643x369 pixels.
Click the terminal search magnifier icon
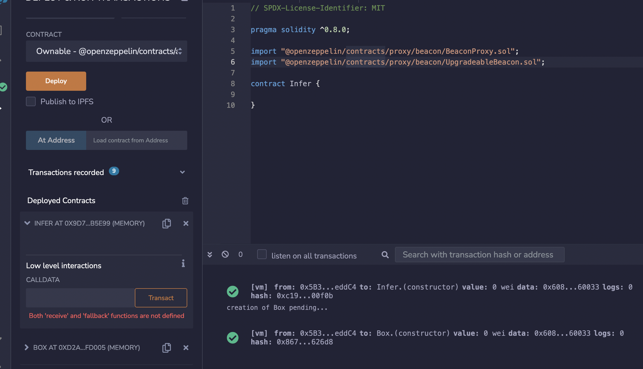tap(385, 255)
